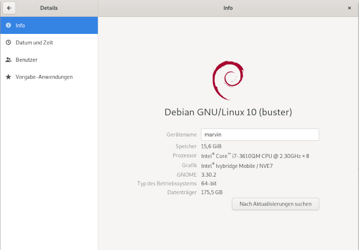Click the Prozessor label

[185, 155]
